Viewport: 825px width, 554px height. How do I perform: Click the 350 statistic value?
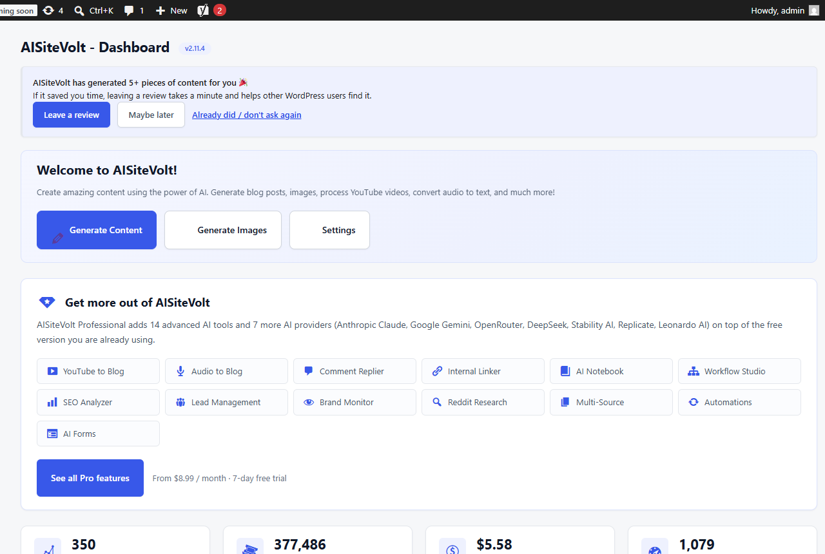pos(84,544)
